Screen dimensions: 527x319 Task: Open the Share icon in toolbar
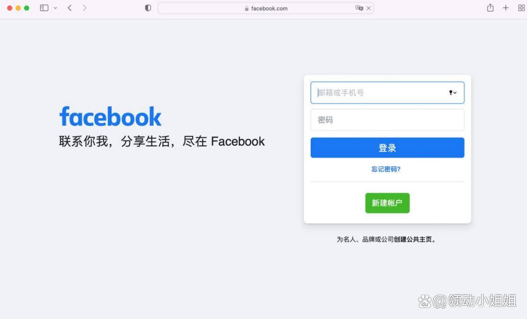pos(491,8)
